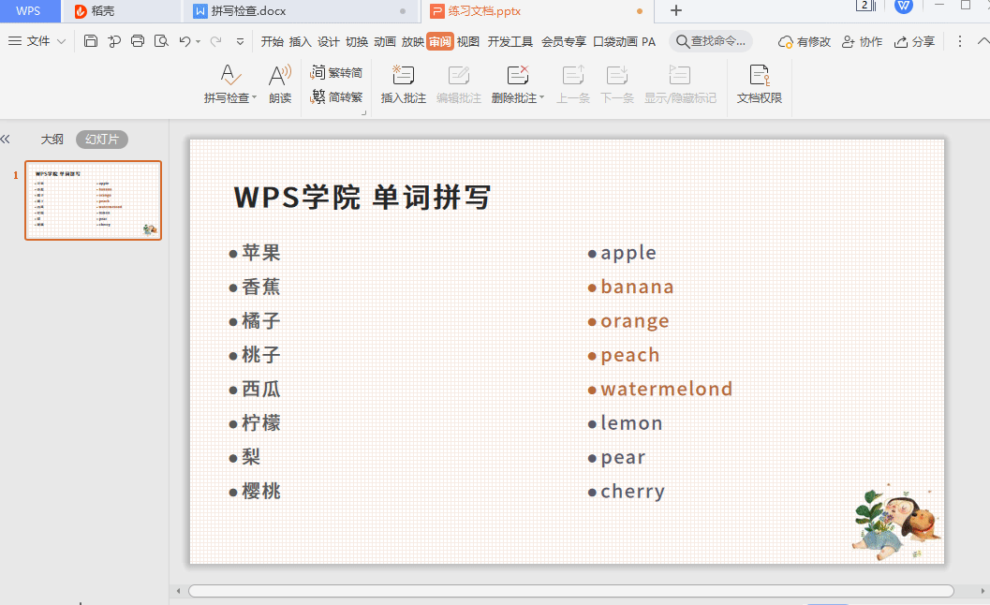Select the Slides (幻灯片) panel toggle

click(x=102, y=140)
